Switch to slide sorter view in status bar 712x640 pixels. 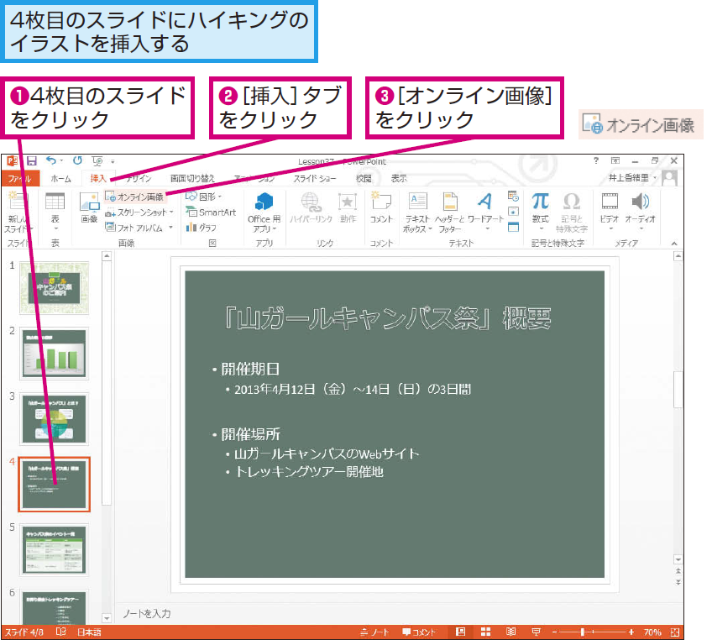point(485,632)
